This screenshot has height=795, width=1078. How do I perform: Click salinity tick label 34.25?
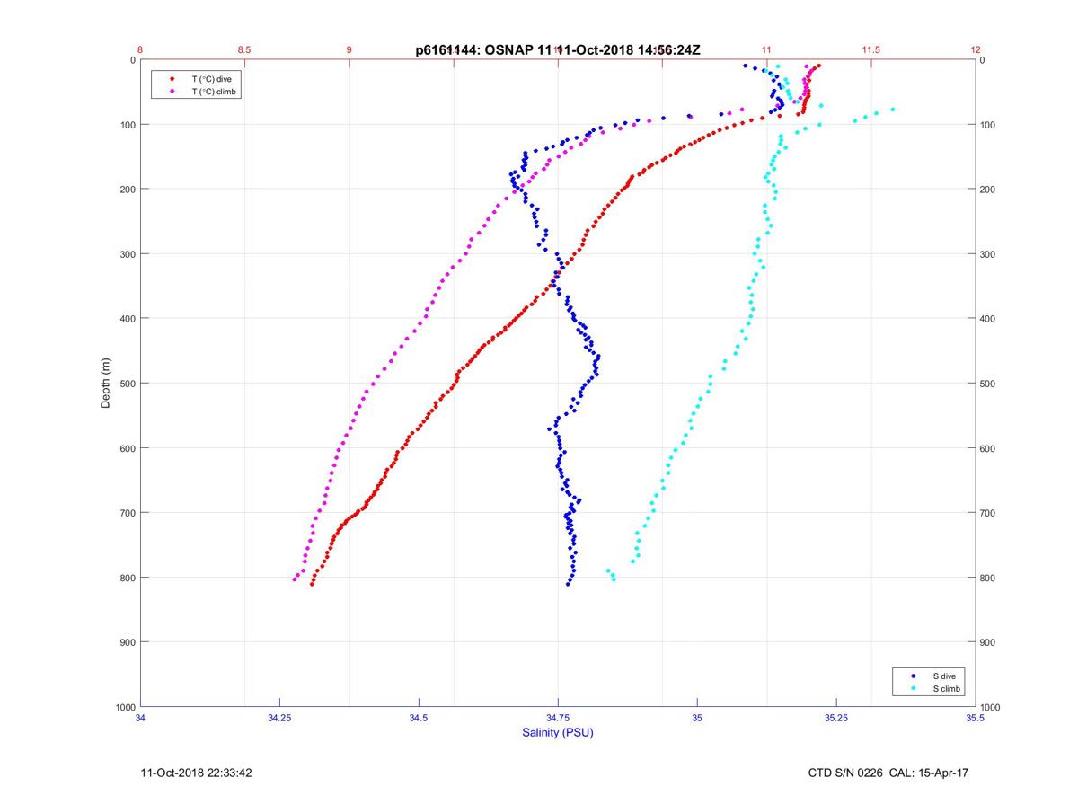coord(279,718)
